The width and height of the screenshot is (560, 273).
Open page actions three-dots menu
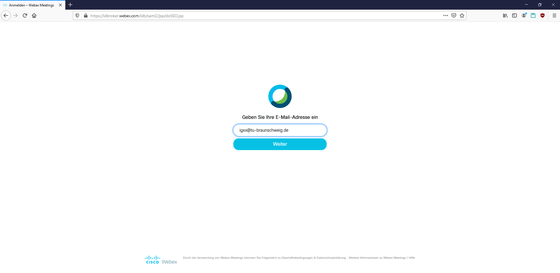pos(445,15)
